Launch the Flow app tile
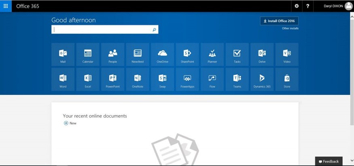This screenshot has height=166, width=354. [x=212, y=79]
